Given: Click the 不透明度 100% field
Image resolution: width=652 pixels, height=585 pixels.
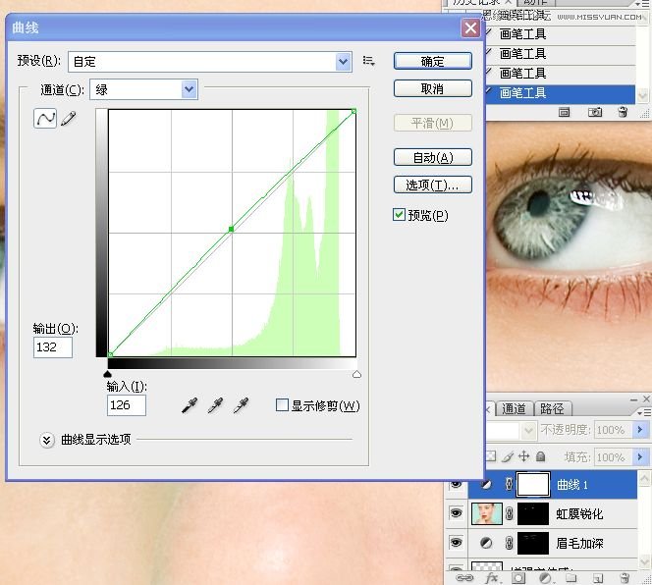Looking at the screenshot, I should [x=614, y=429].
